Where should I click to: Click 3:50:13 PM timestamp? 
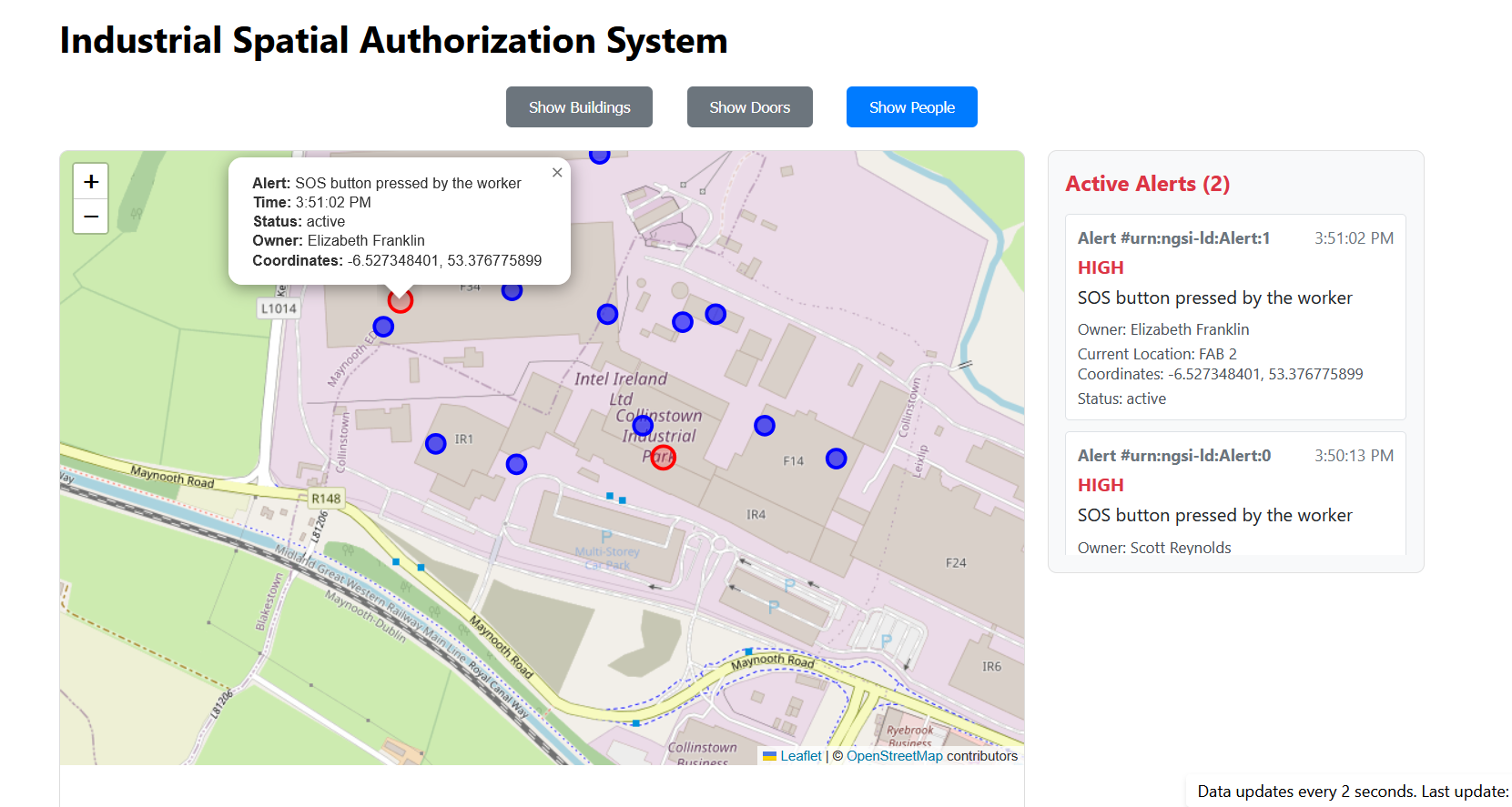click(x=1354, y=456)
